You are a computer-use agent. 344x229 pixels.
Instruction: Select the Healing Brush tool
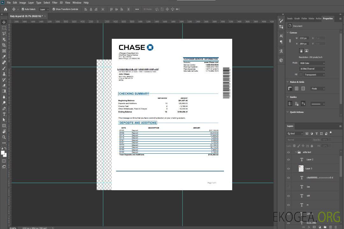point(4,62)
